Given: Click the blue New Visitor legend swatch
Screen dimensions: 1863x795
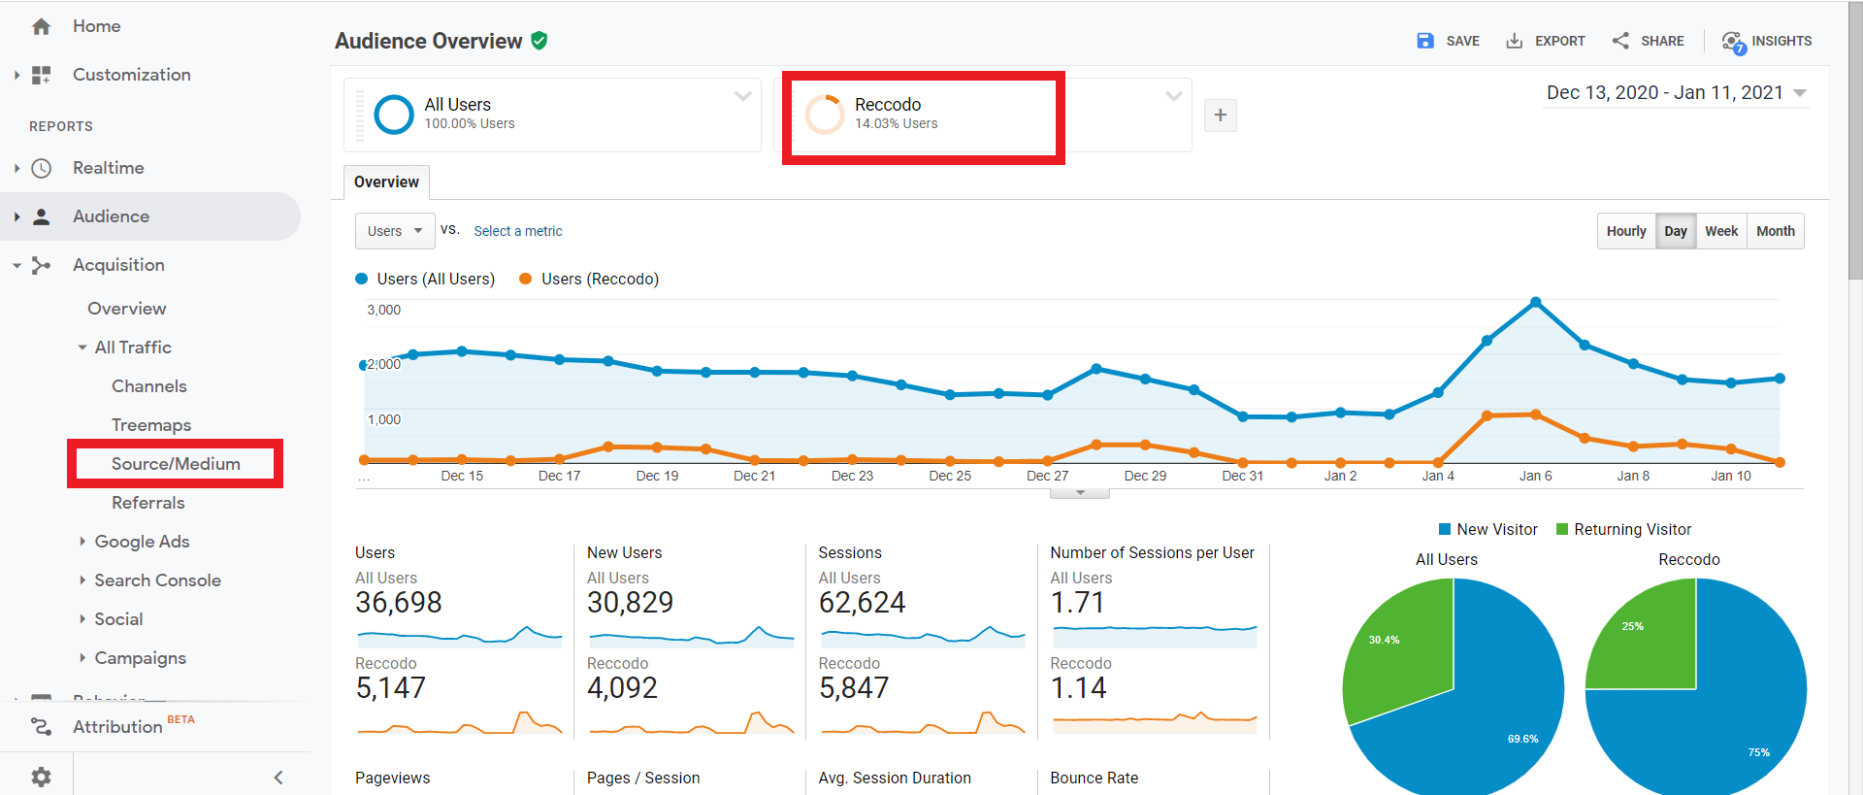Looking at the screenshot, I should (x=1445, y=529).
